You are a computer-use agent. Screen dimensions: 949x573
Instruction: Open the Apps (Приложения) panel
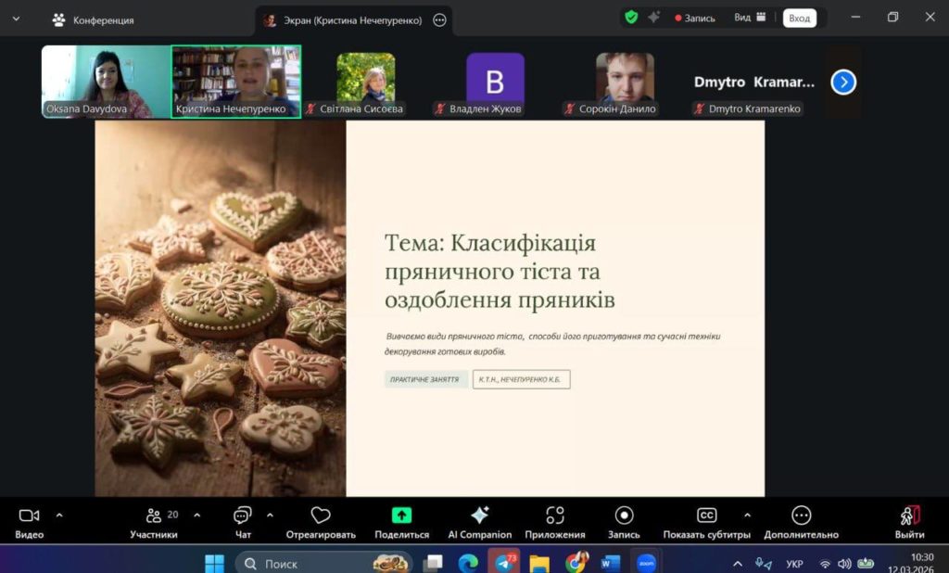click(x=554, y=516)
